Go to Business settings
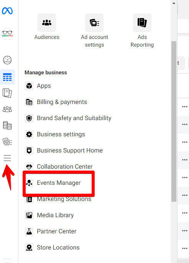189x263 pixels. click(x=61, y=134)
